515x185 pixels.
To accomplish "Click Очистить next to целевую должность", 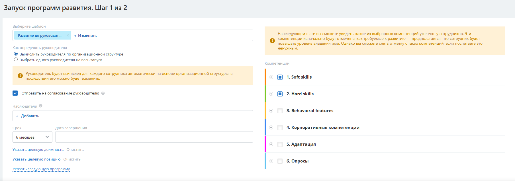I will [x=75, y=150].
